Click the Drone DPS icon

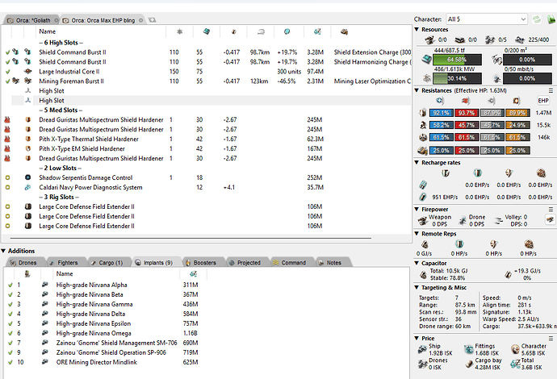point(463,221)
